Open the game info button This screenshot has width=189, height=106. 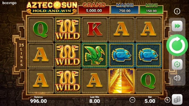point(177,11)
